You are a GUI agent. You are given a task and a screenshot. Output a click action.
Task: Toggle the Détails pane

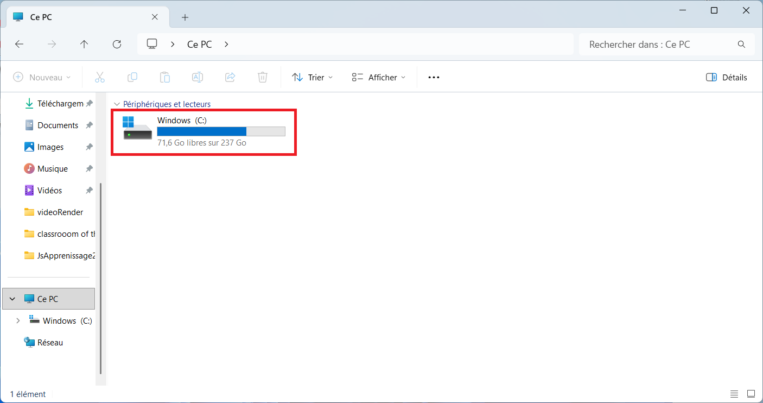tap(727, 77)
